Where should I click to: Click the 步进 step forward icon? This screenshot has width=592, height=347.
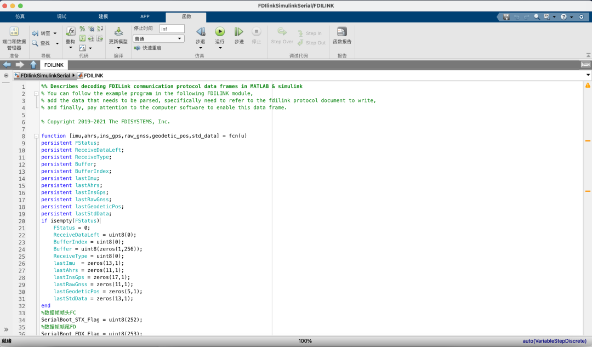[x=239, y=32]
